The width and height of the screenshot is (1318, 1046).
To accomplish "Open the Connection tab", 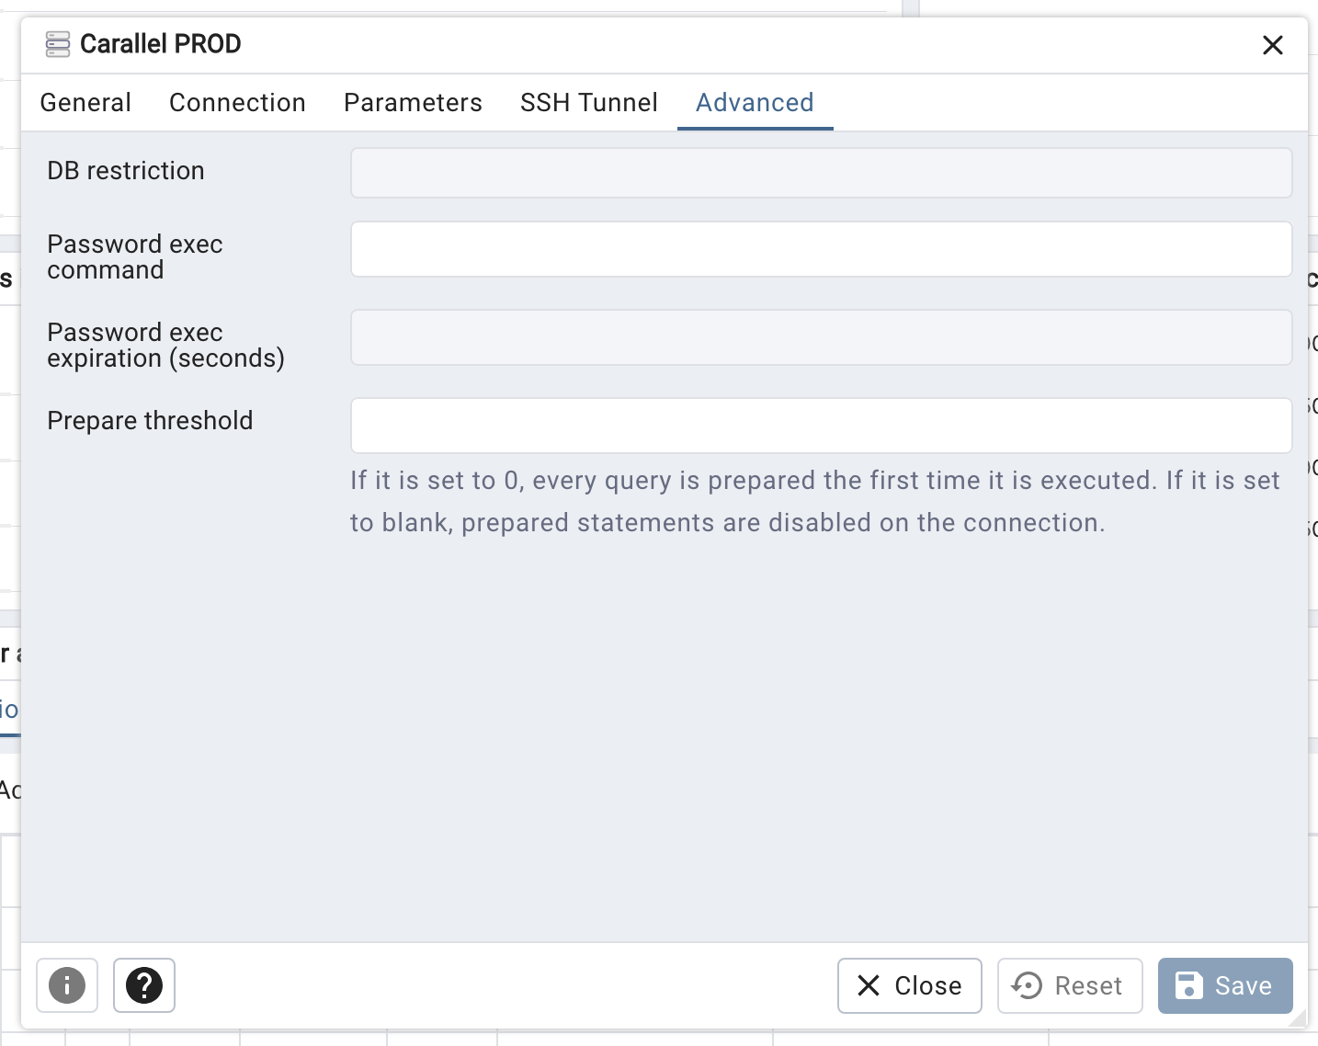I will (237, 103).
